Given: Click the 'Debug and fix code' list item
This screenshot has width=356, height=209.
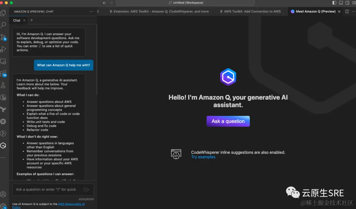Looking at the screenshot, I should (42, 126).
